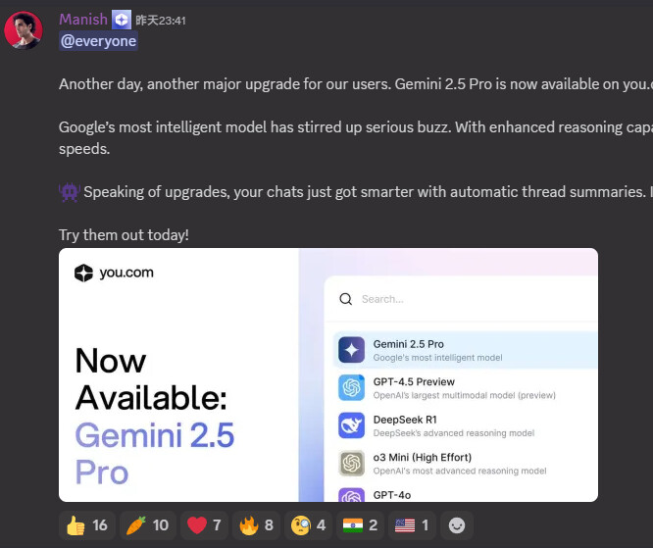
Task: Open Manish username profile
Action: point(83,20)
